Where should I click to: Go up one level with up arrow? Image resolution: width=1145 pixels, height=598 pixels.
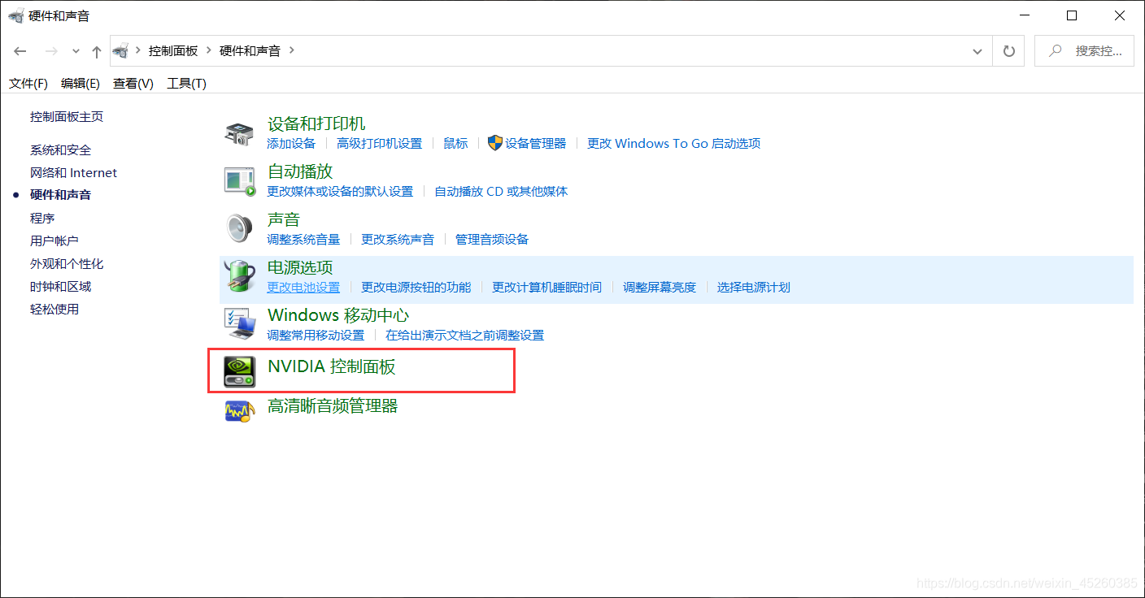tap(97, 51)
